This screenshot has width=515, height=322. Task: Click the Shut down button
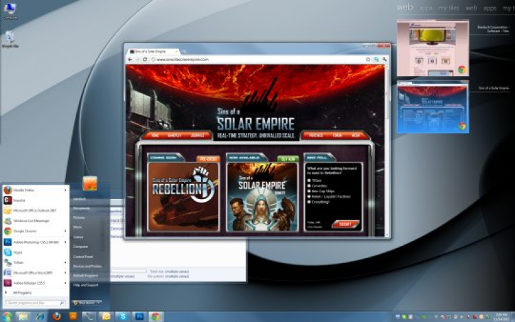(84, 303)
